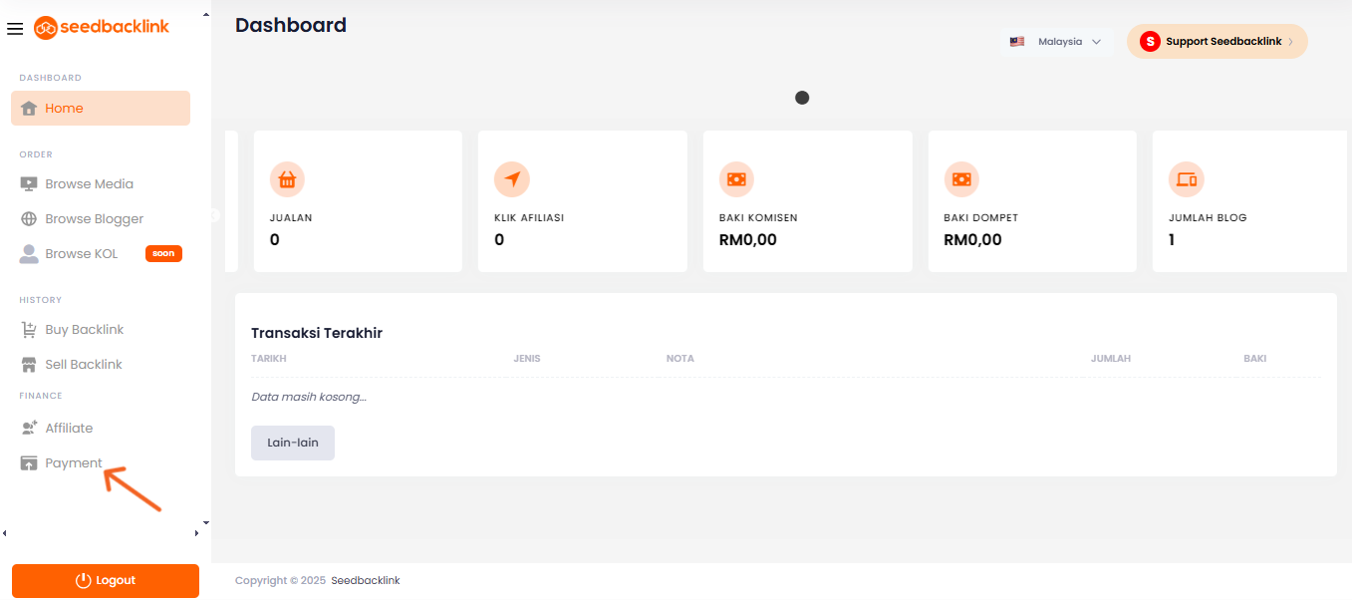
Task: Select Buy Backlink from History
Action: [84, 330]
